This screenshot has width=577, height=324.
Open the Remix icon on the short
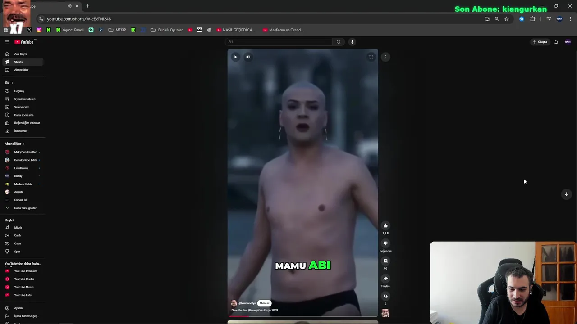click(385, 296)
